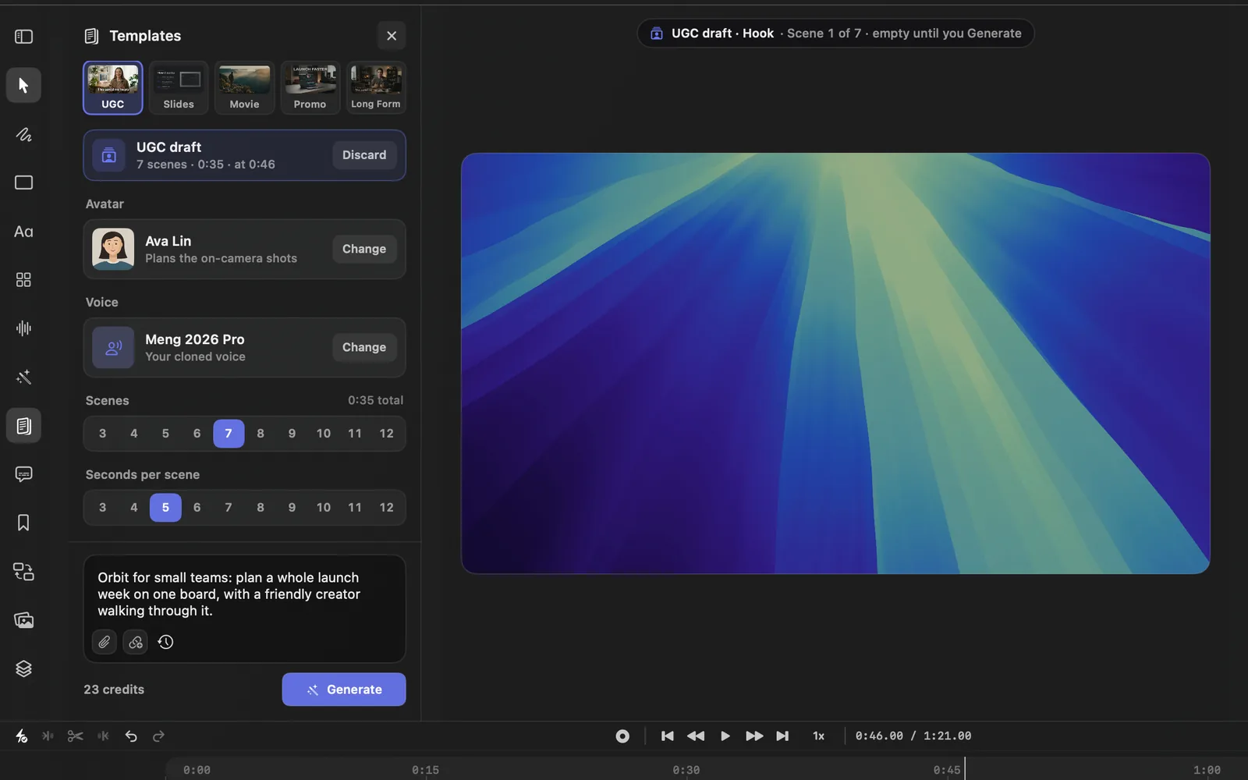Image resolution: width=1248 pixels, height=780 pixels.
Task: Change the Meng 2026 Pro voice
Action: coord(364,347)
